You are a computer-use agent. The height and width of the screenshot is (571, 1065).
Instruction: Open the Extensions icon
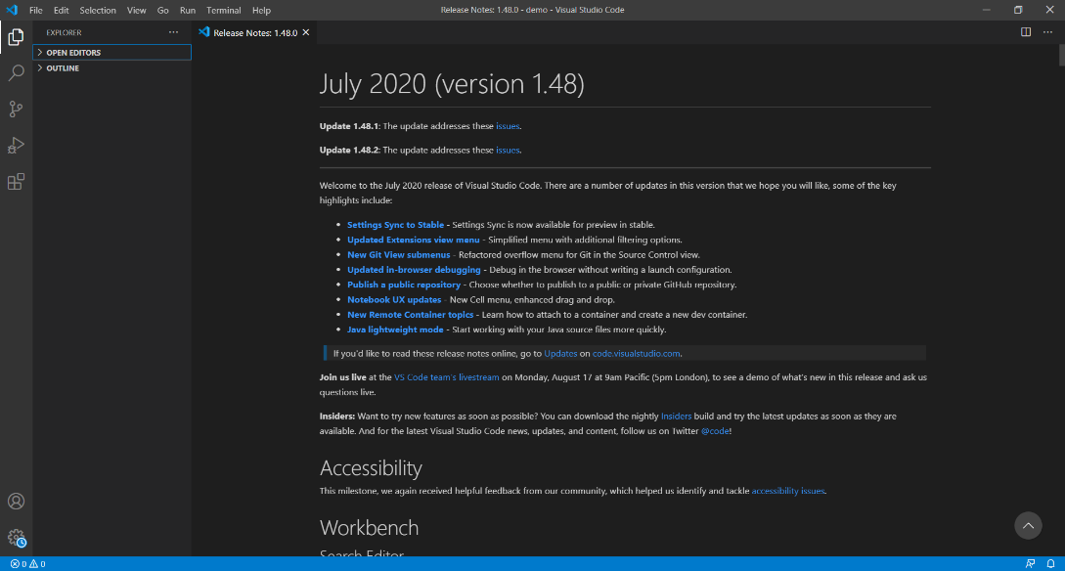(16, 181)
